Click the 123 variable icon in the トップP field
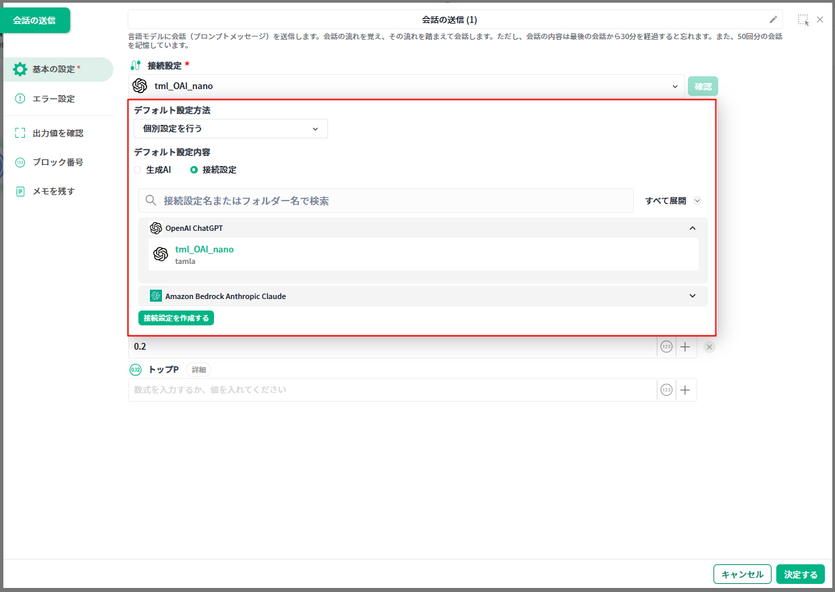Image resolution: width=835 pixels, height=592 pixels. pos(666,389)
